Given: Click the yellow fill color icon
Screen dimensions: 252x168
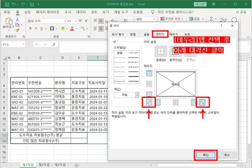Looking at the screenshot, I should (x=63, y=29).
